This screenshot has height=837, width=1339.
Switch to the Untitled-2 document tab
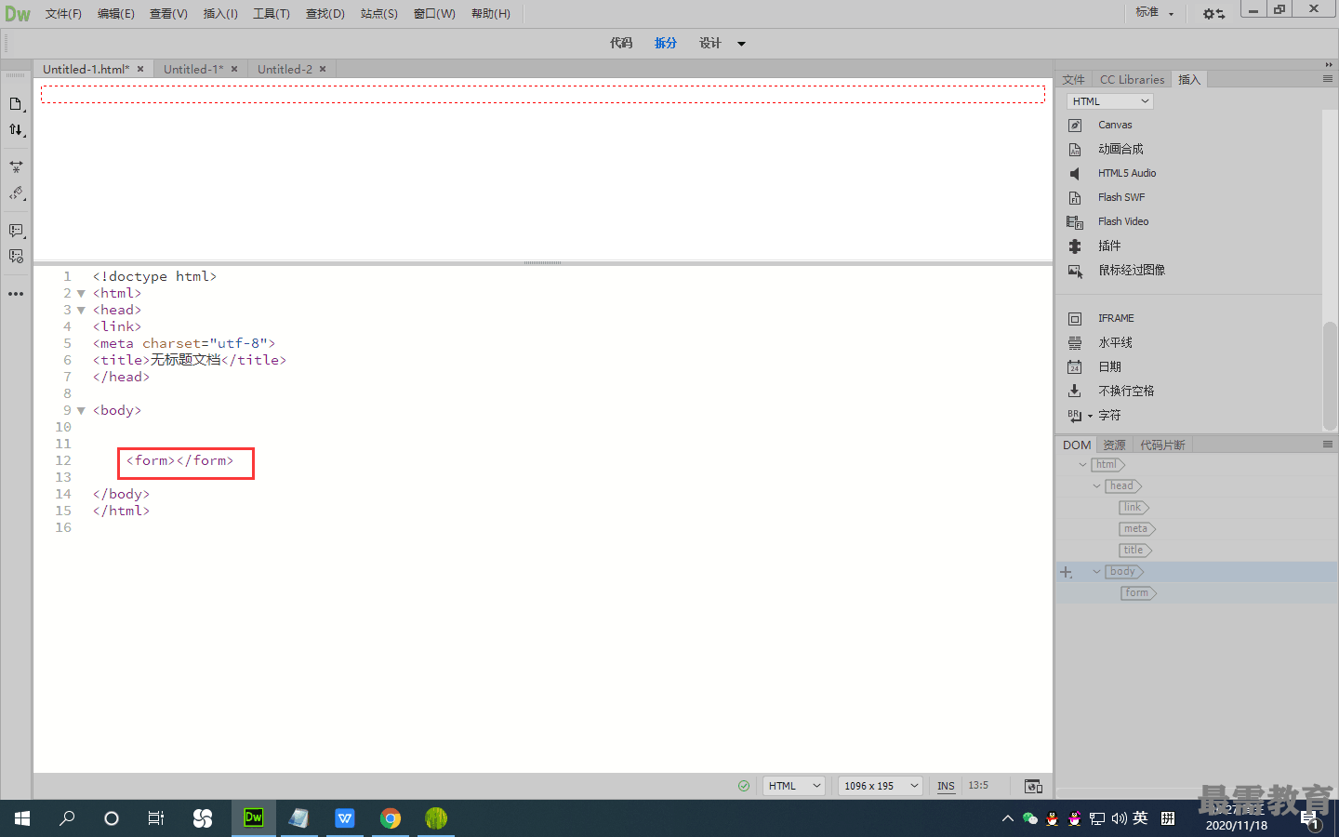285,69
